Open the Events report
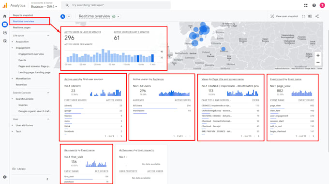This screenshot has height=184, width=329. [x=22, y=60]
